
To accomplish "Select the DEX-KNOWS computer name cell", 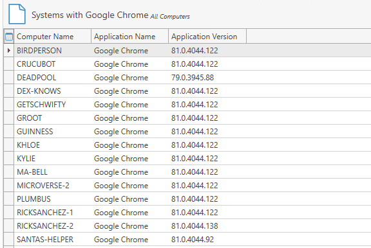I will click(x=53, y=91).
